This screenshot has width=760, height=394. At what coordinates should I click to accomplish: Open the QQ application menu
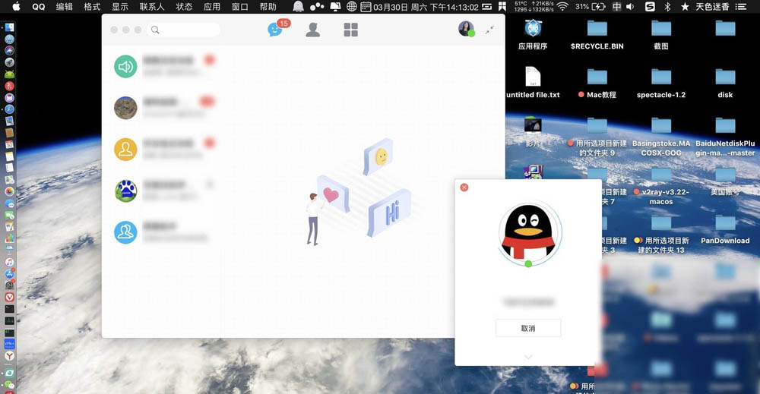38,7
